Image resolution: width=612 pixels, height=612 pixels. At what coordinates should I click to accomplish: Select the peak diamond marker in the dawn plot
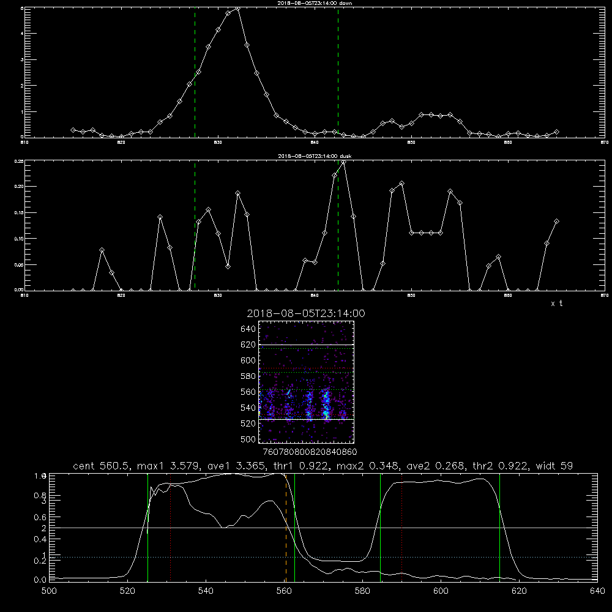pos(237,8)
